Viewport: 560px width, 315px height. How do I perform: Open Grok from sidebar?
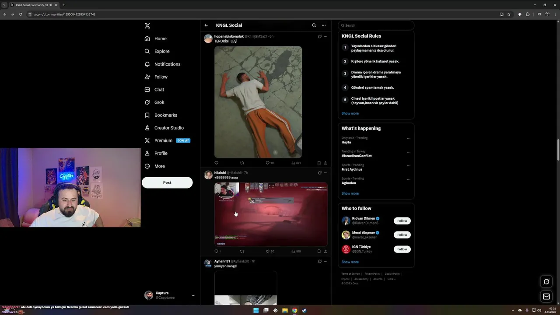[x=154, y=102]
